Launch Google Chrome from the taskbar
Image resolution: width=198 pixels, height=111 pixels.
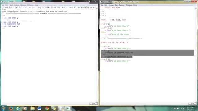coord(47,109)
